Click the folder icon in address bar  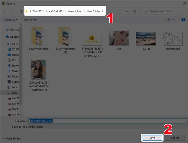pos(27,11)
